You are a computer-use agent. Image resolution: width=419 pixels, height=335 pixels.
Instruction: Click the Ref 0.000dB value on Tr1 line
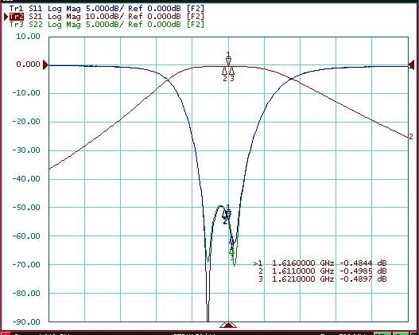coord(154,9)
